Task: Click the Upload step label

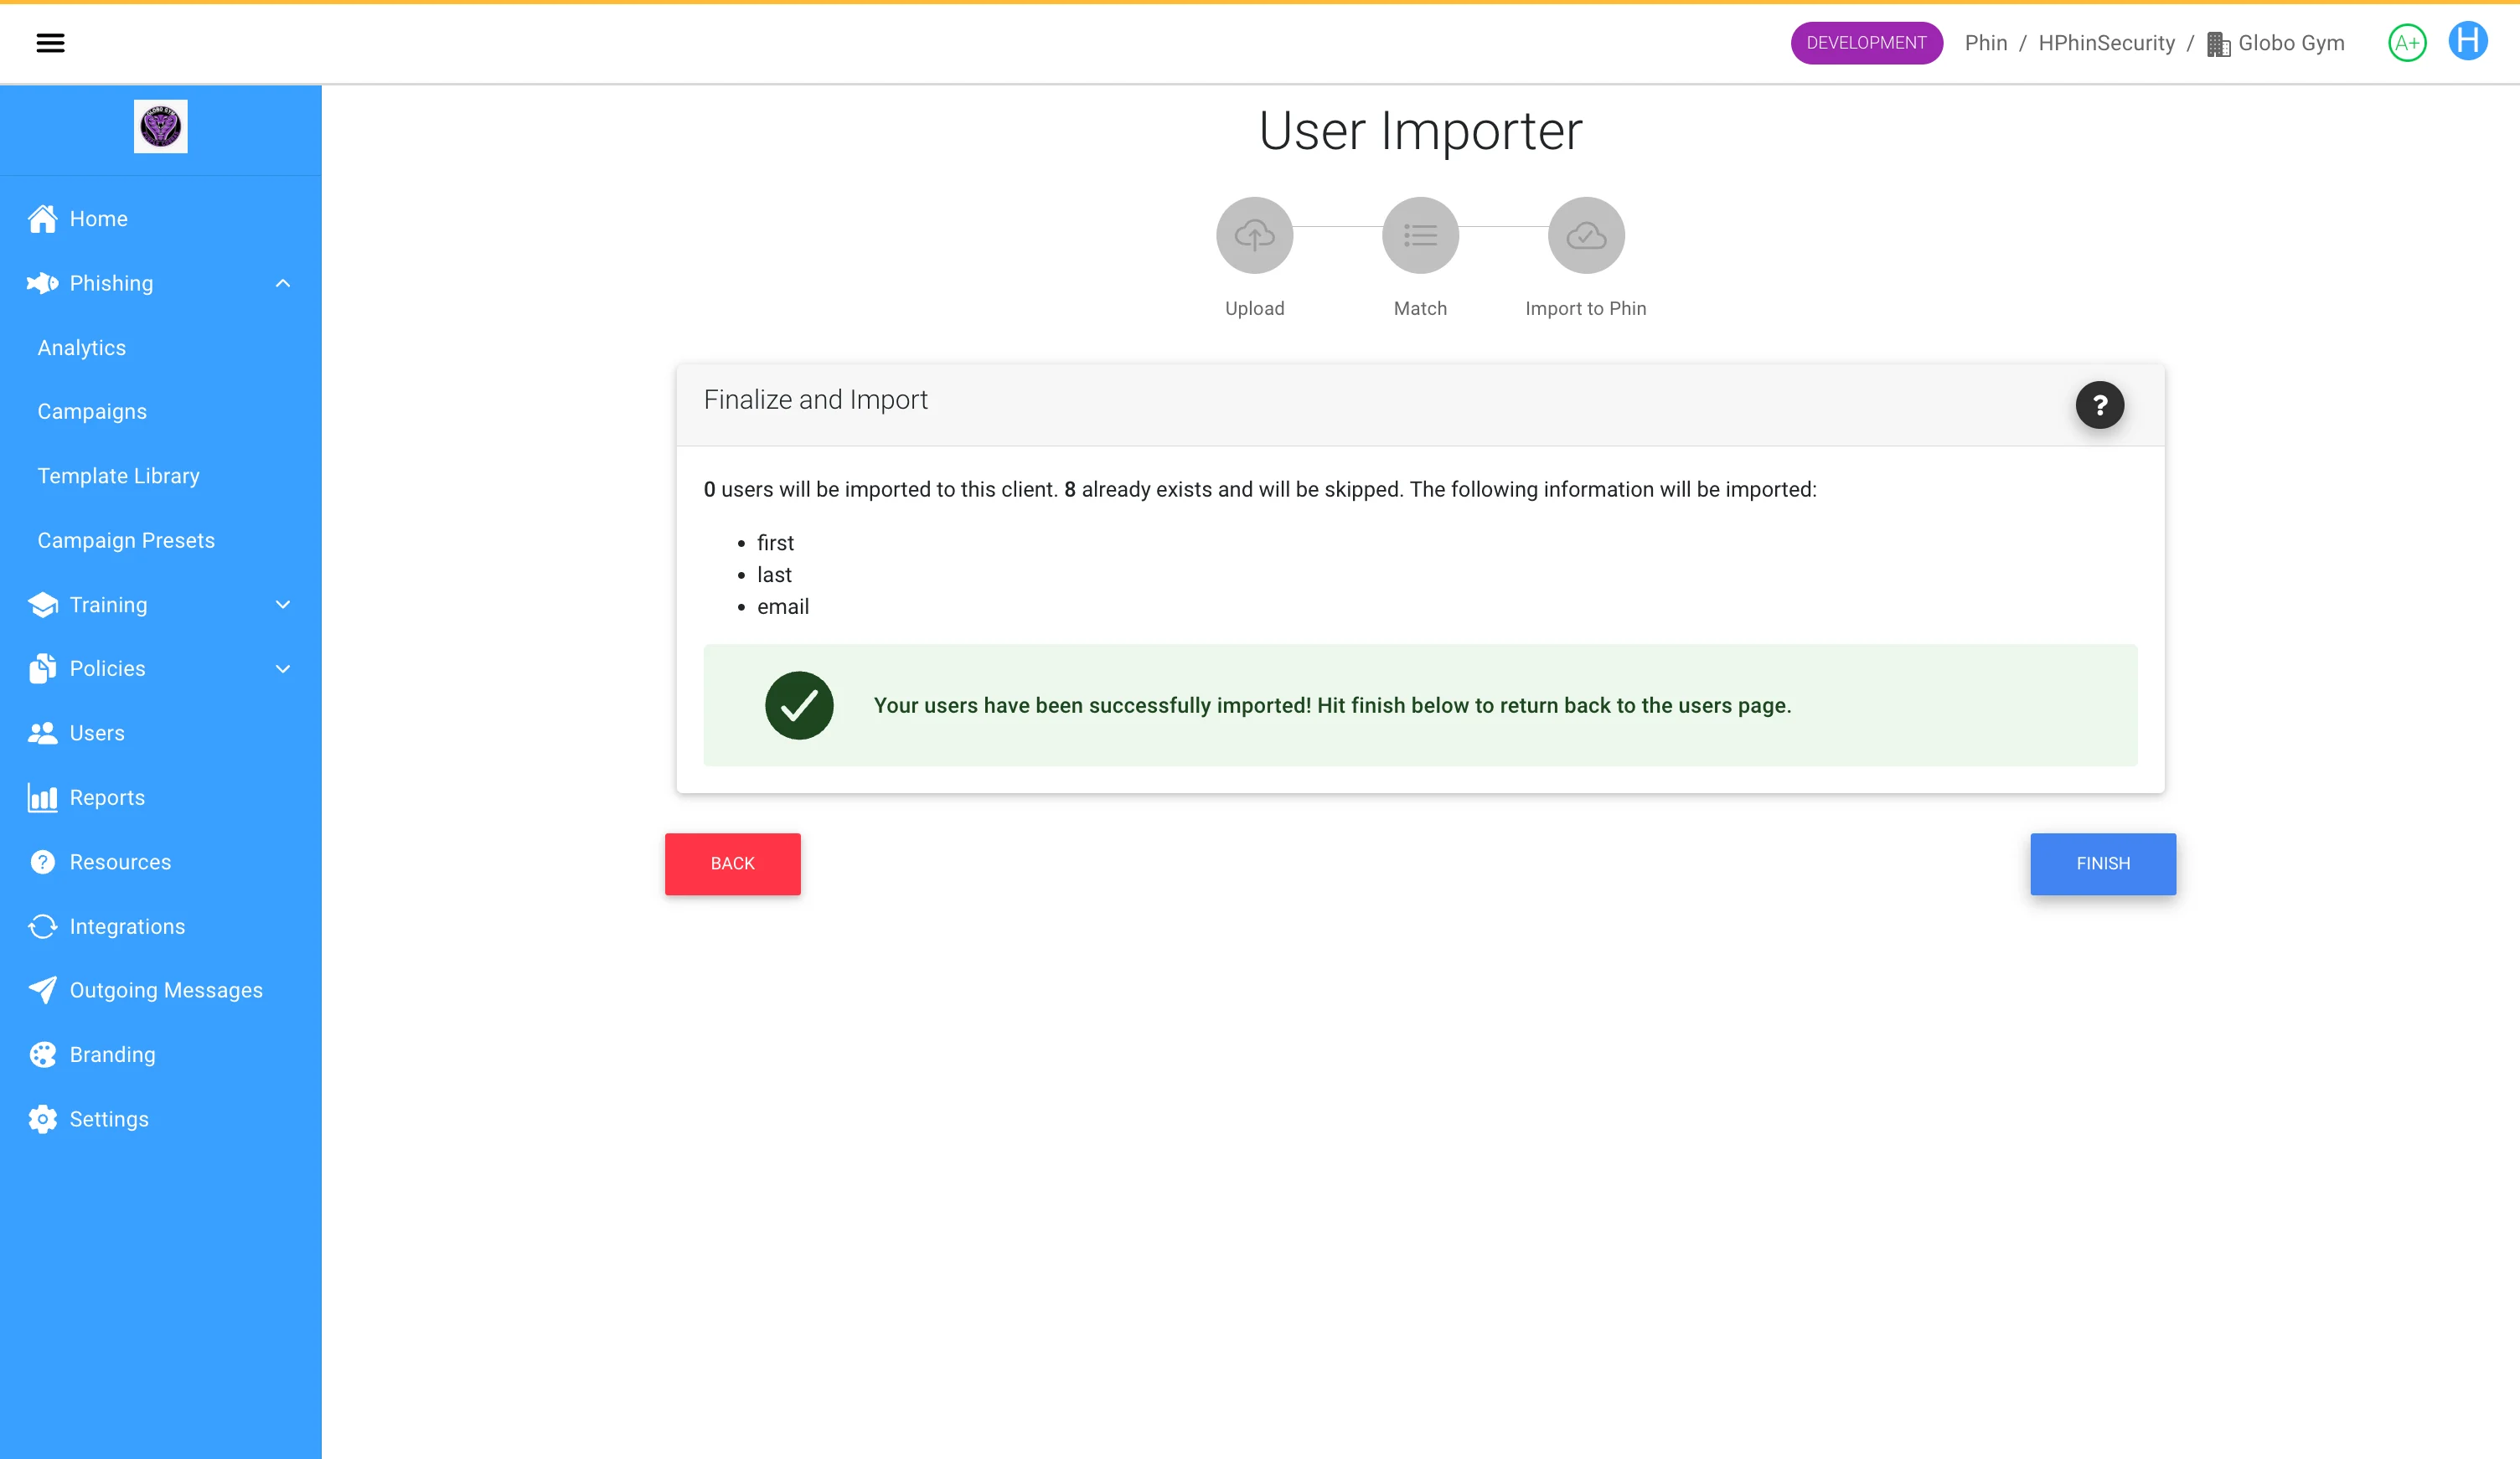Action: click(1255, 309)
